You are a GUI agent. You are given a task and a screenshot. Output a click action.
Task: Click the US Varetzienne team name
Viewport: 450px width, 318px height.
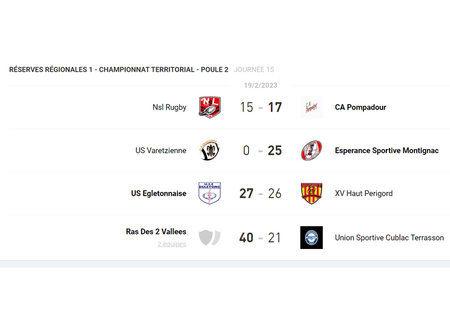pos(161,151)
